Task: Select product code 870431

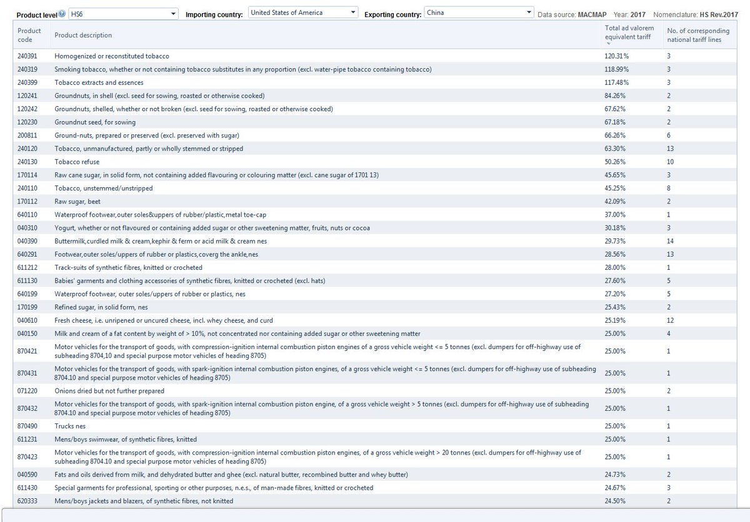Action: pyautogui.click(x=27, y=373)
